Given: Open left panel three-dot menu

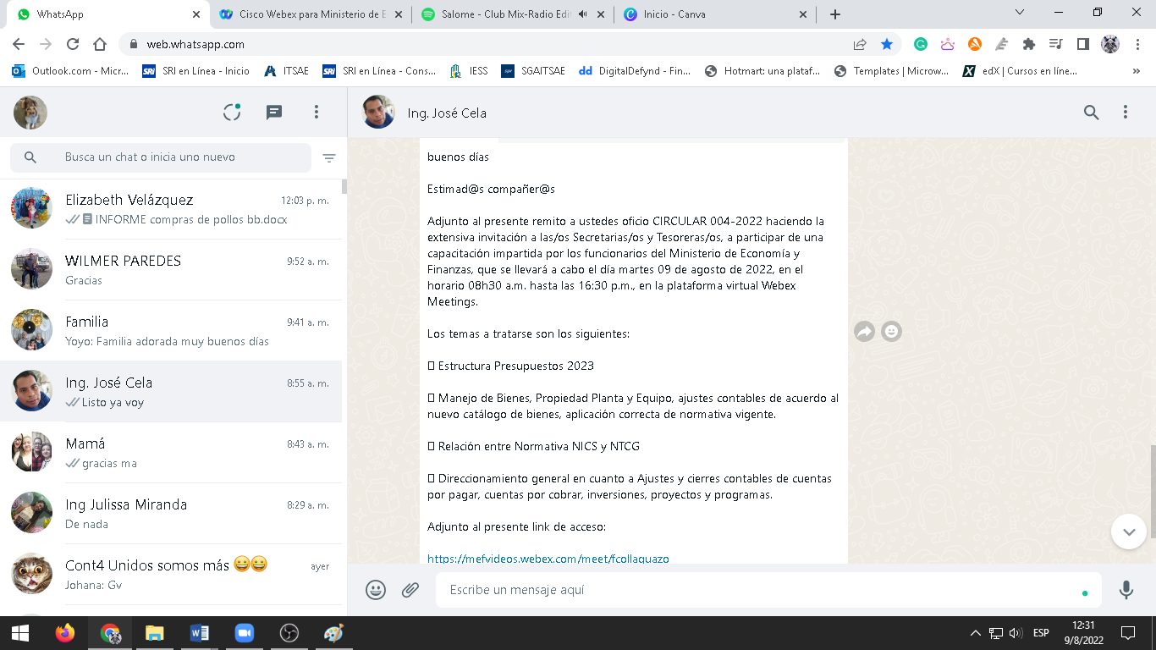Looking at the screenshot, I should click(317, 113).
